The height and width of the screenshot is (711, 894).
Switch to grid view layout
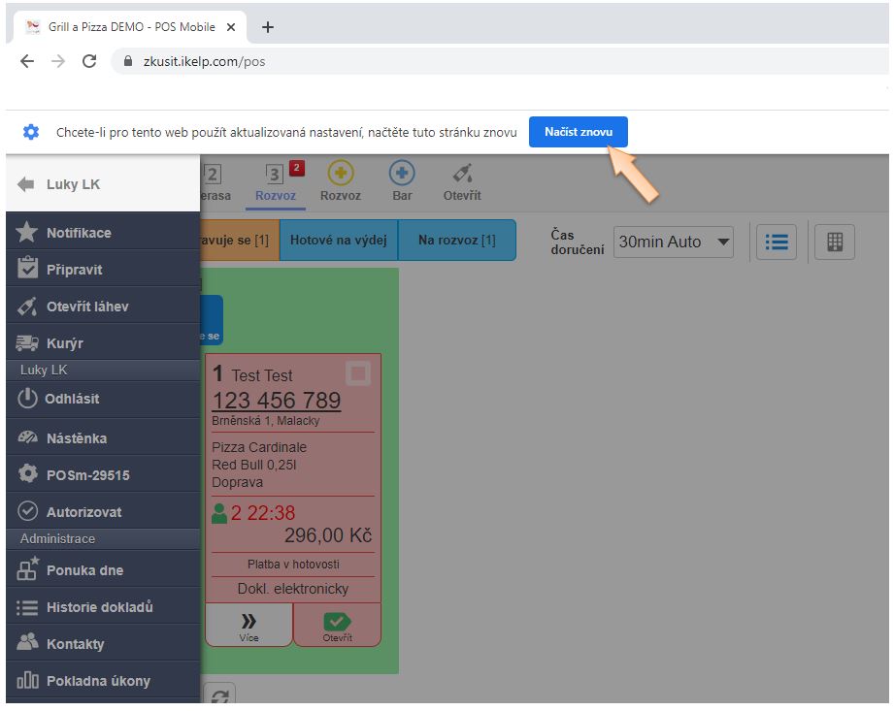pos(834,242)
